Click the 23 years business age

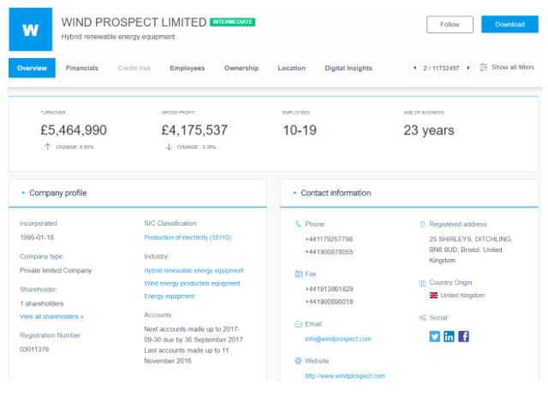(x=429, y=131)
